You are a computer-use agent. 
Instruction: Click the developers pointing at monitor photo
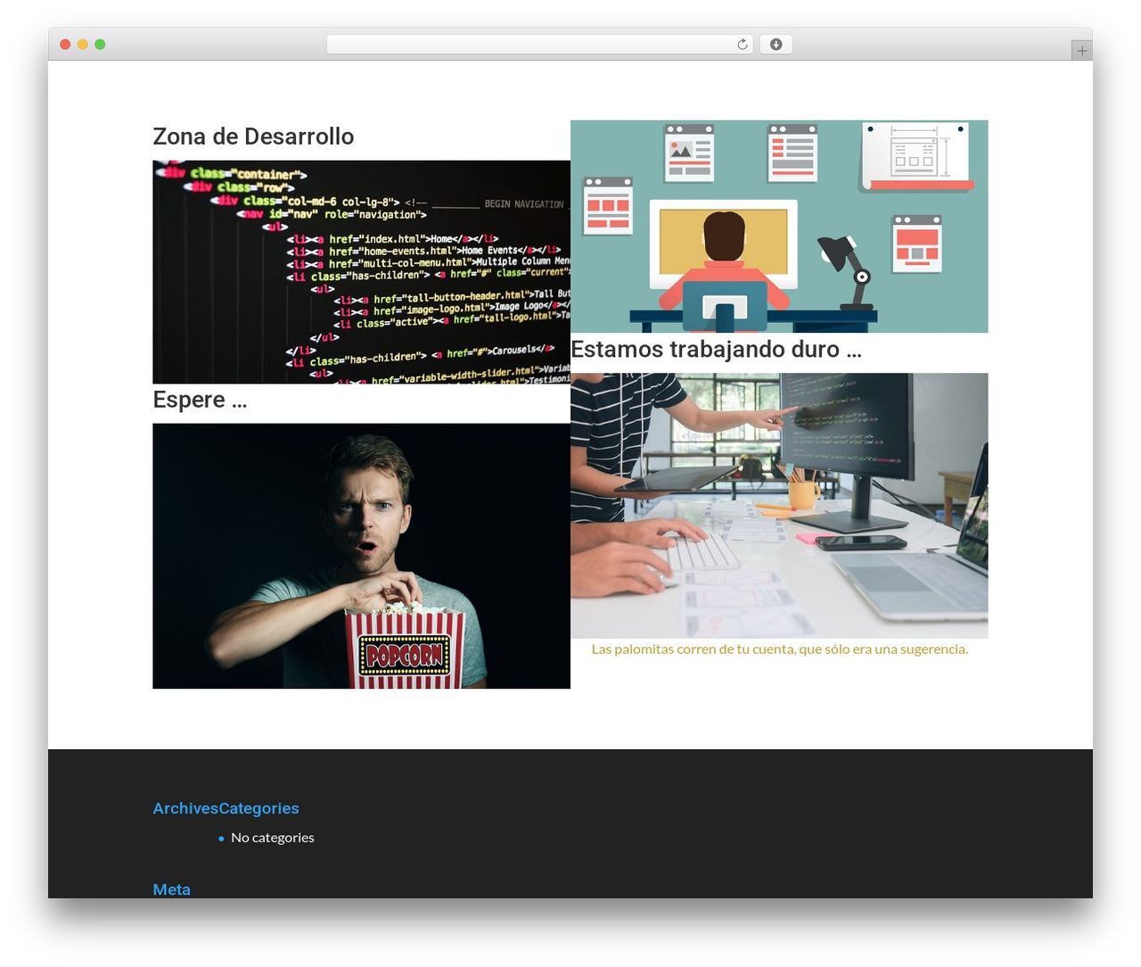pos(779,506)
